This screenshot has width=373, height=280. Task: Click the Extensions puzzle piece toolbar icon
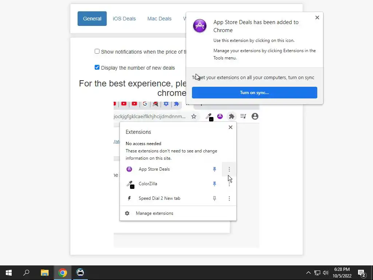tap(231, 116)
